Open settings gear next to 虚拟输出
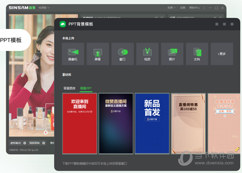Image resolution: width=242 pixels, height=173 pixels. (x=25, y=143)
